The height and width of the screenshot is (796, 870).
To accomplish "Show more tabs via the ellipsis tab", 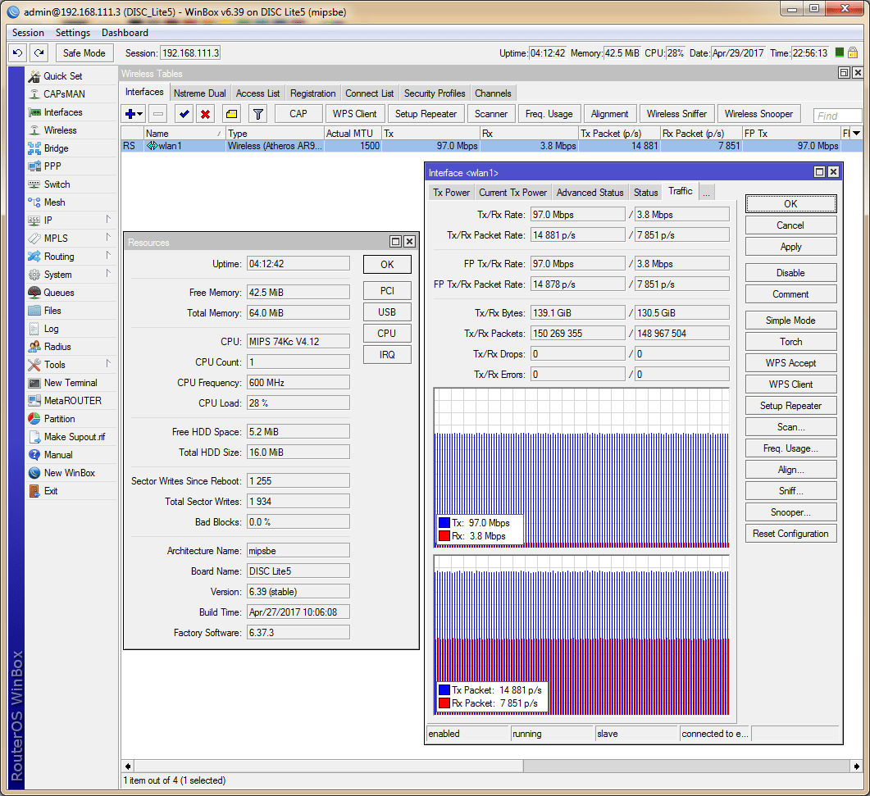I will tap(705, 192).
